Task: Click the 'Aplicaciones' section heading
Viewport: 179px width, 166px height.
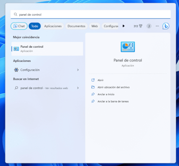Action: click(x=22, y=61)
